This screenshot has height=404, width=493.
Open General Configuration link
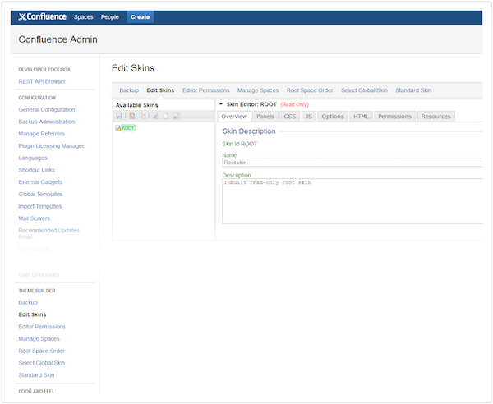coord(47,110)
